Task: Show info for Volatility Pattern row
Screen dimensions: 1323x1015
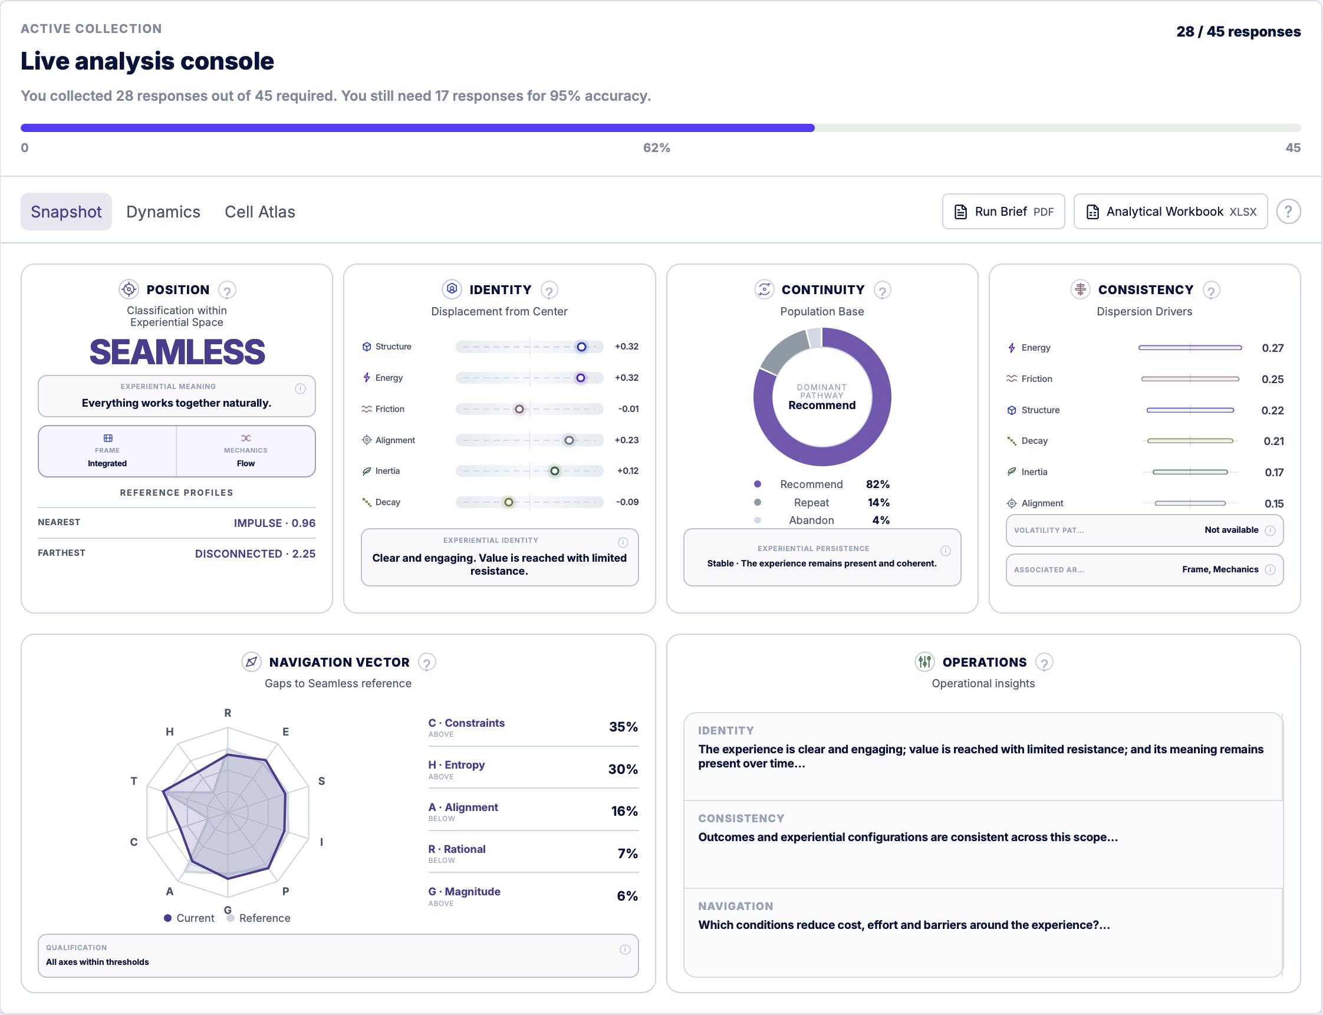Action: [x=1270, y=530]
